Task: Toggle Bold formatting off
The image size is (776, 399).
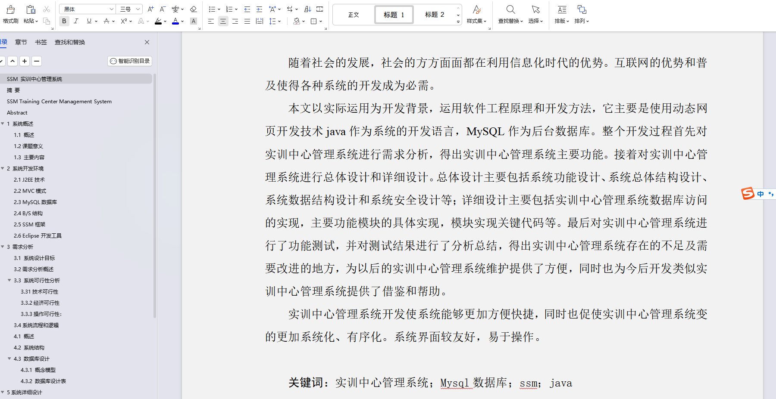Action: tap(64, 21)
